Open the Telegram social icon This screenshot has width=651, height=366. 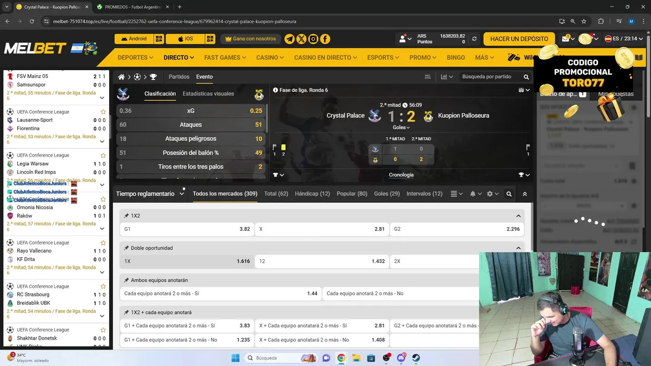point(289,39)
